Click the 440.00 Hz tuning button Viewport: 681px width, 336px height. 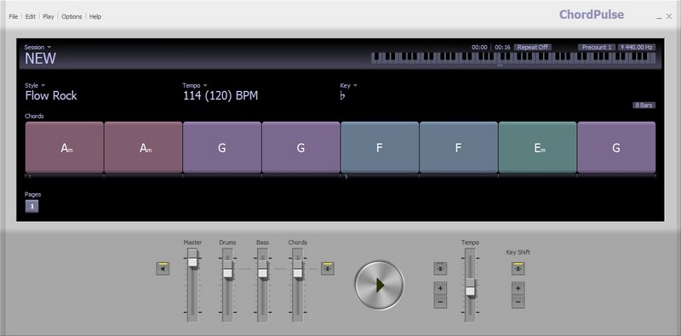tap(637, 48)
